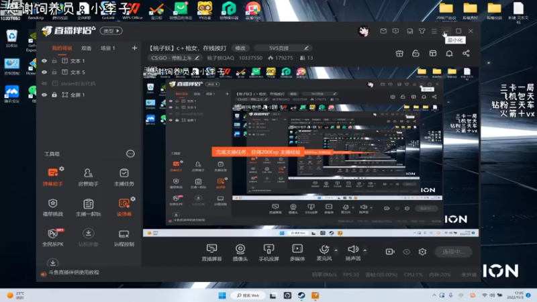Click the open padlock icon near the bell
This screenshot has height=302, width=537.
click(416, 54)
